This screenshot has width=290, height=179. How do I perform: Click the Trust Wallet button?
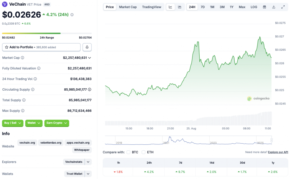[x=74, y=174]
